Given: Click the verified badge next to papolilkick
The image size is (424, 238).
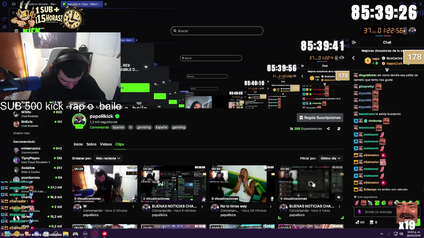Looking at the screenshot, I should point(117,116).
